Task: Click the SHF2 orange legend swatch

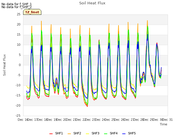Action: (x=69, y=134)
